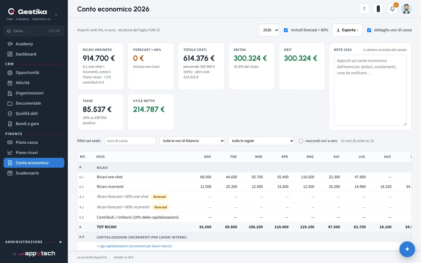This screenshot has height=263, width=421.
Task: Open the Esporta dropdown button
Action: coord(347,30)
